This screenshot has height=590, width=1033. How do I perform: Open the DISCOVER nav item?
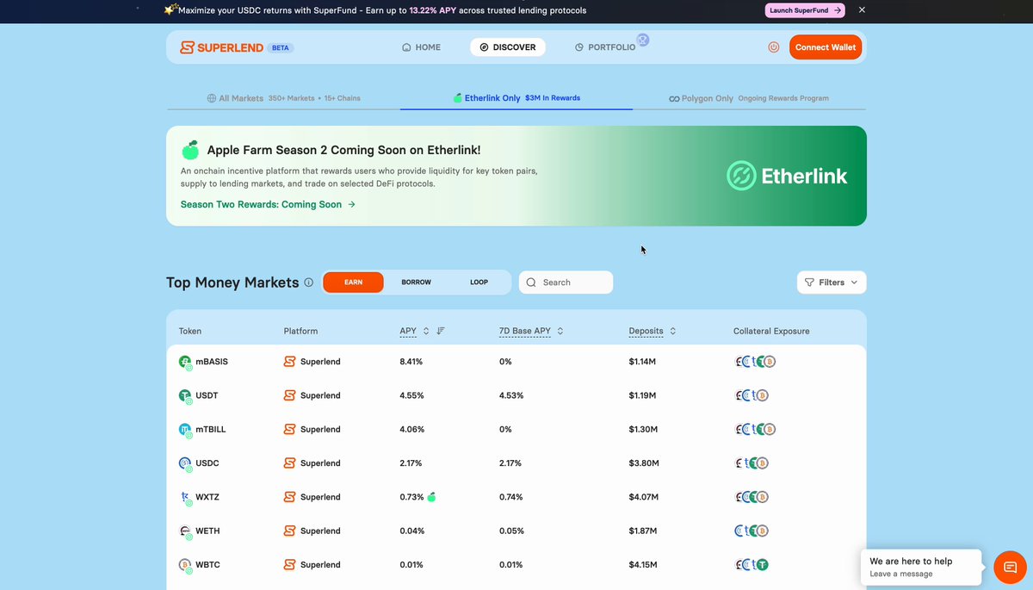click(508, 47)
